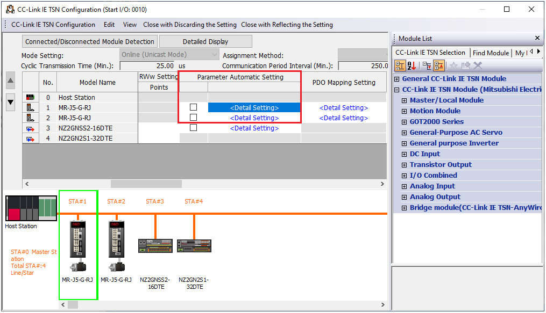Open parameter Detail Setting for NZ2GNSS2-16DTE
Image resolution: width=546 pixels, height=313 pixels.
[x=254, y=128]
